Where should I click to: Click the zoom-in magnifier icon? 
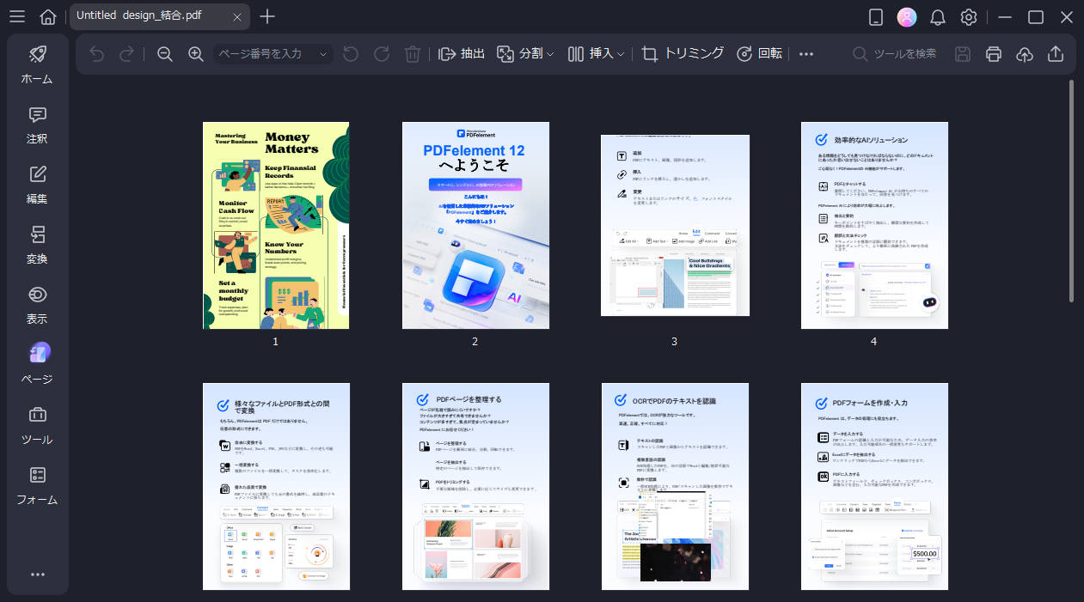click(195, 53)
